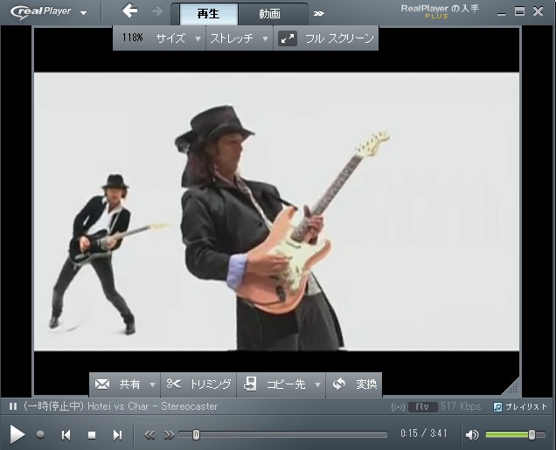
Task: Expand the 共有 dropdown arrow
Action: (x=152, y=385)
